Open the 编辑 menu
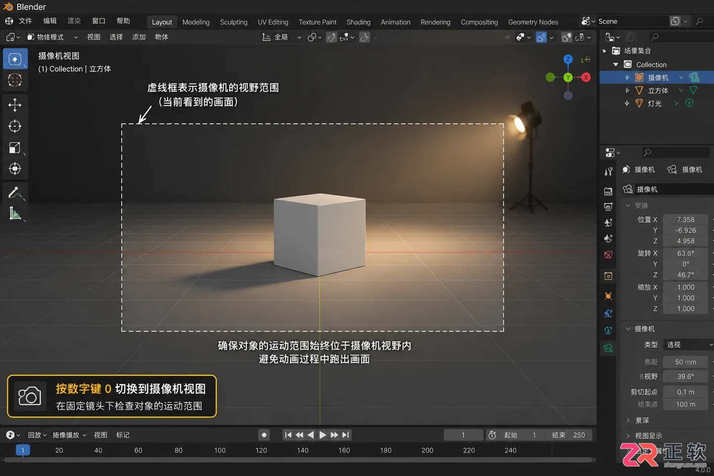The image size is (714, 476). tap(50, 21)
